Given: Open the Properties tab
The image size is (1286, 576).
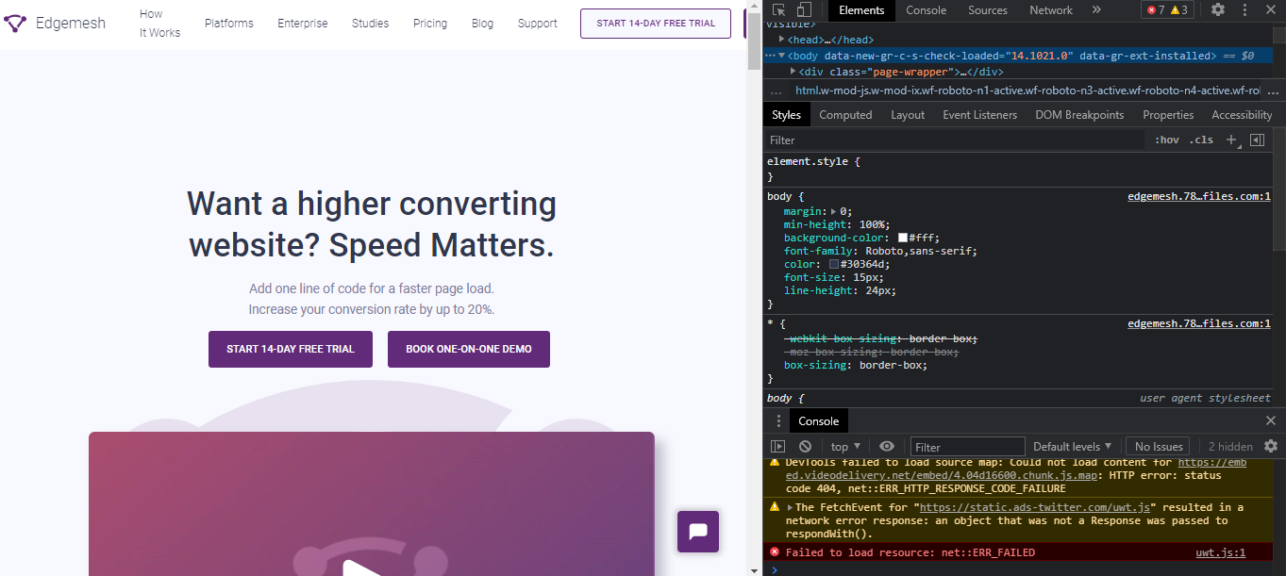Looking at the screenshot, I should click(x=1168, y=115).
